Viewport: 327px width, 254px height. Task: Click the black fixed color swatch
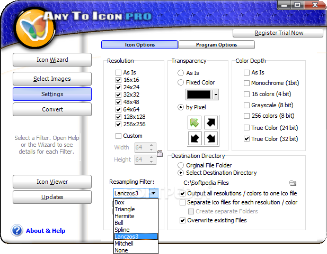[x=199, y=95]
